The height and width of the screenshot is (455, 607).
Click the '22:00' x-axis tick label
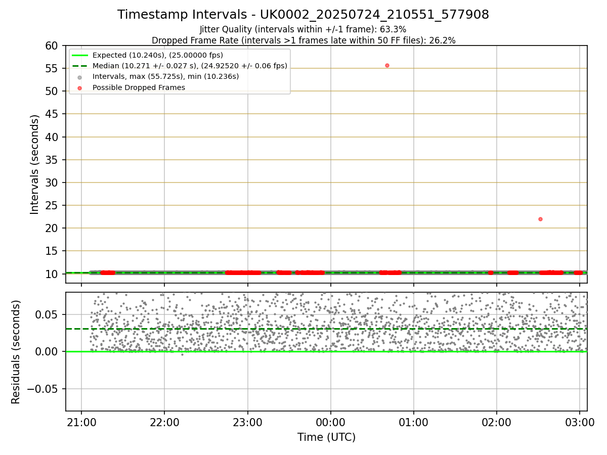(x=164, y=423)
